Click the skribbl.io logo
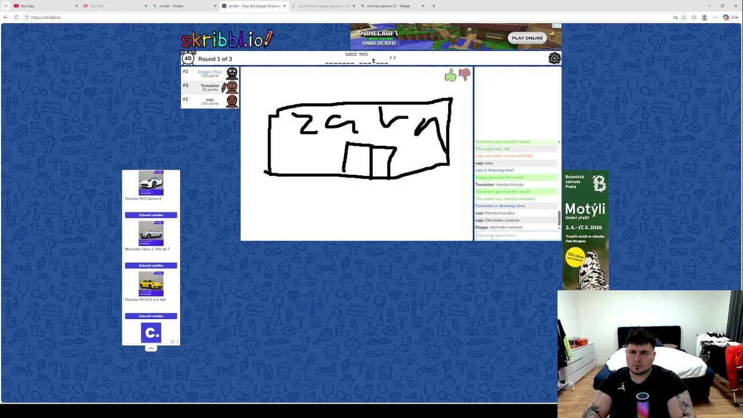 [x=226, y=39]
